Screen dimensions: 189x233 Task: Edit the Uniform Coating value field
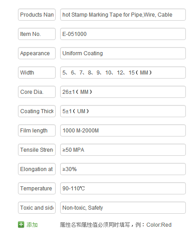coord(123,53)
